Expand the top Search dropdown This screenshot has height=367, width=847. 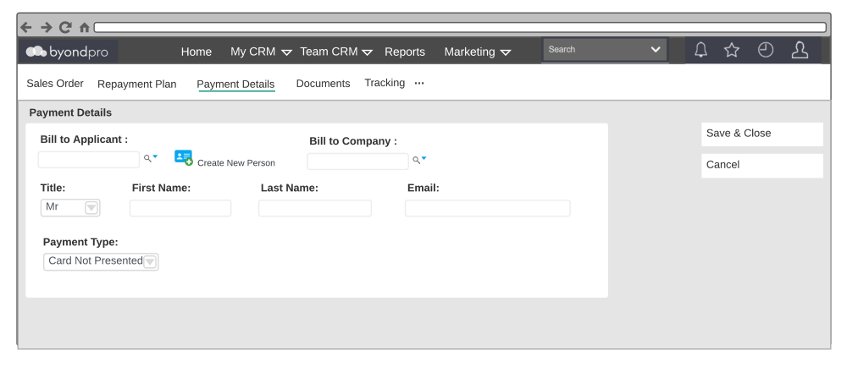[655, 50]
